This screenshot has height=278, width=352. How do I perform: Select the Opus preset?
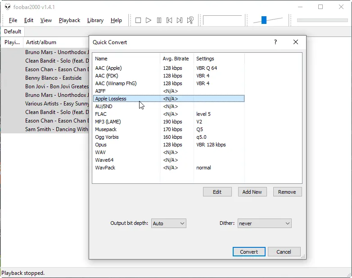click(169, 145)
